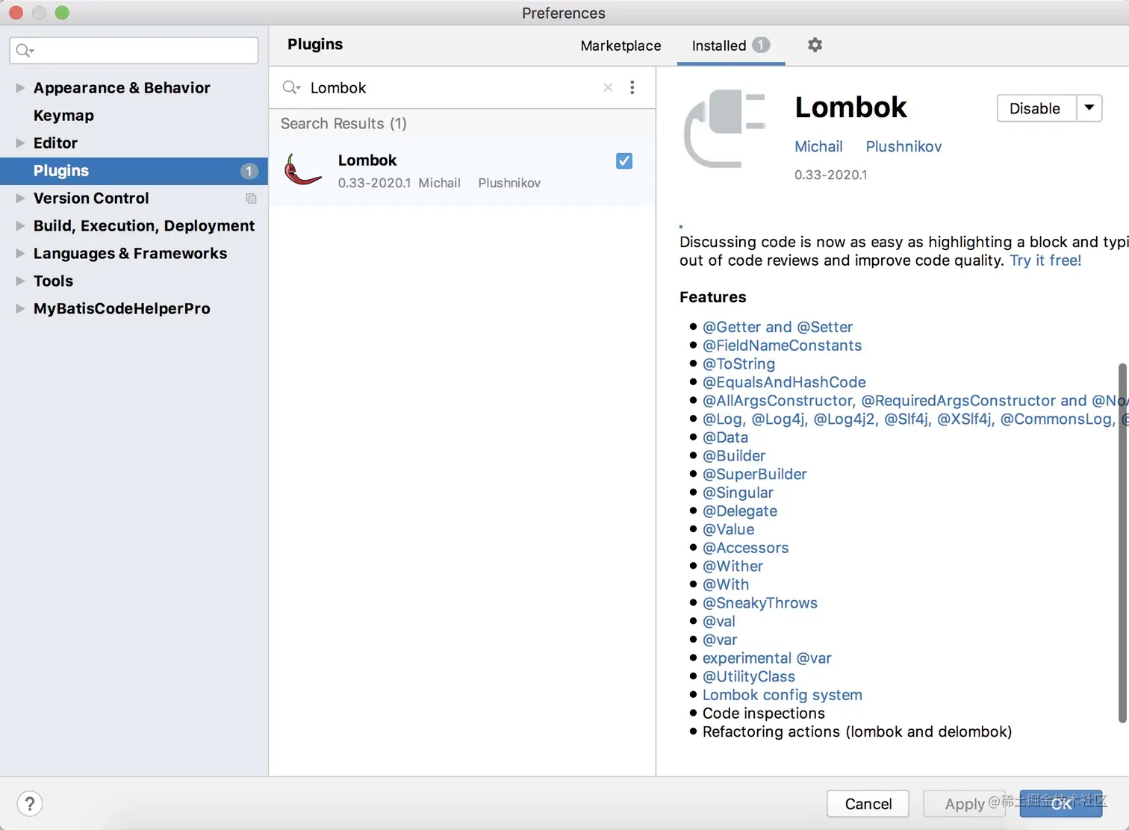Expand Appearance & Behavior settings

click(x=20, y=88)
